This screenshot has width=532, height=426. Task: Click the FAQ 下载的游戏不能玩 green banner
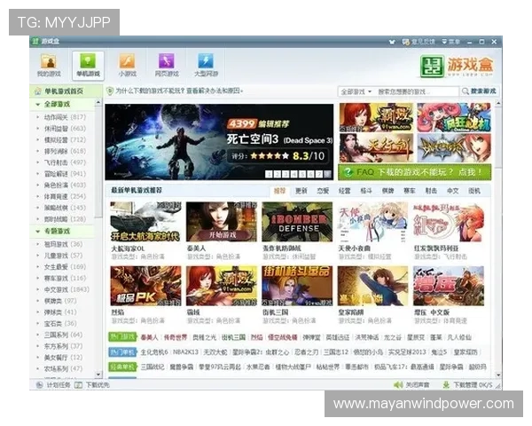(x=415, y=172)
